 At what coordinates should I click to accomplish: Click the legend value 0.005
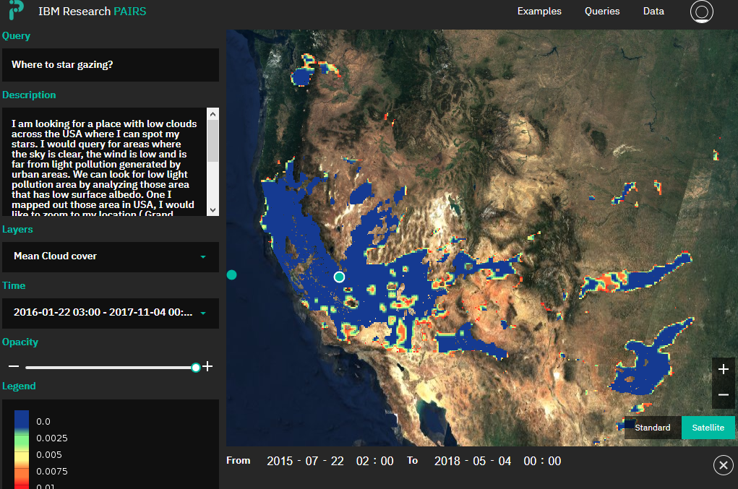49,454
